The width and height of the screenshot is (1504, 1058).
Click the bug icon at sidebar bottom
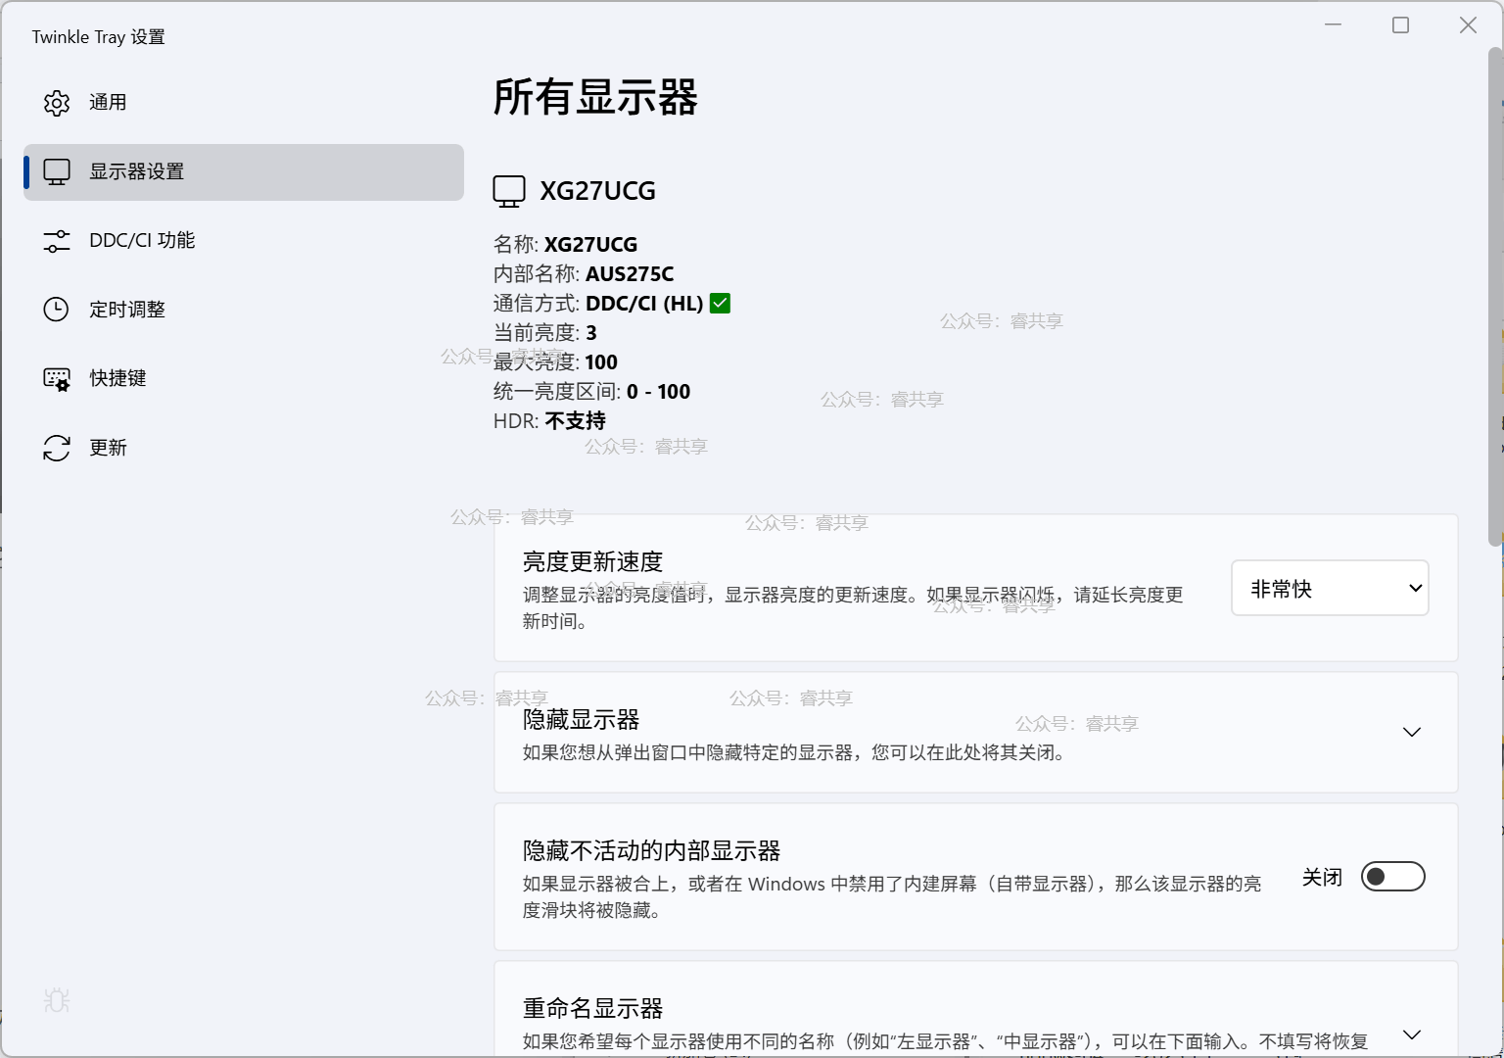coord(57,1000)
